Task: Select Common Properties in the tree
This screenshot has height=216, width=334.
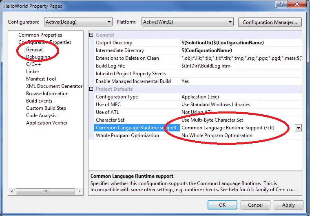Action: tap(40, 35)
